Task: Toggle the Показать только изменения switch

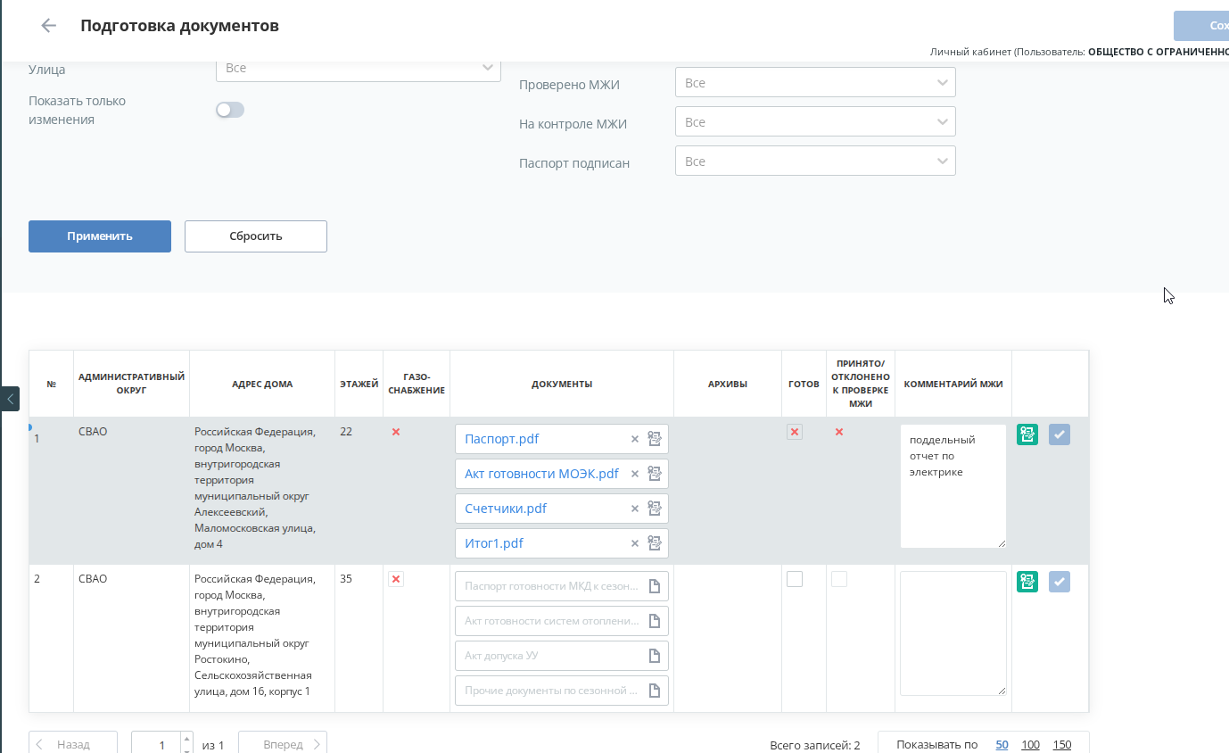Action: coord(230,110)
